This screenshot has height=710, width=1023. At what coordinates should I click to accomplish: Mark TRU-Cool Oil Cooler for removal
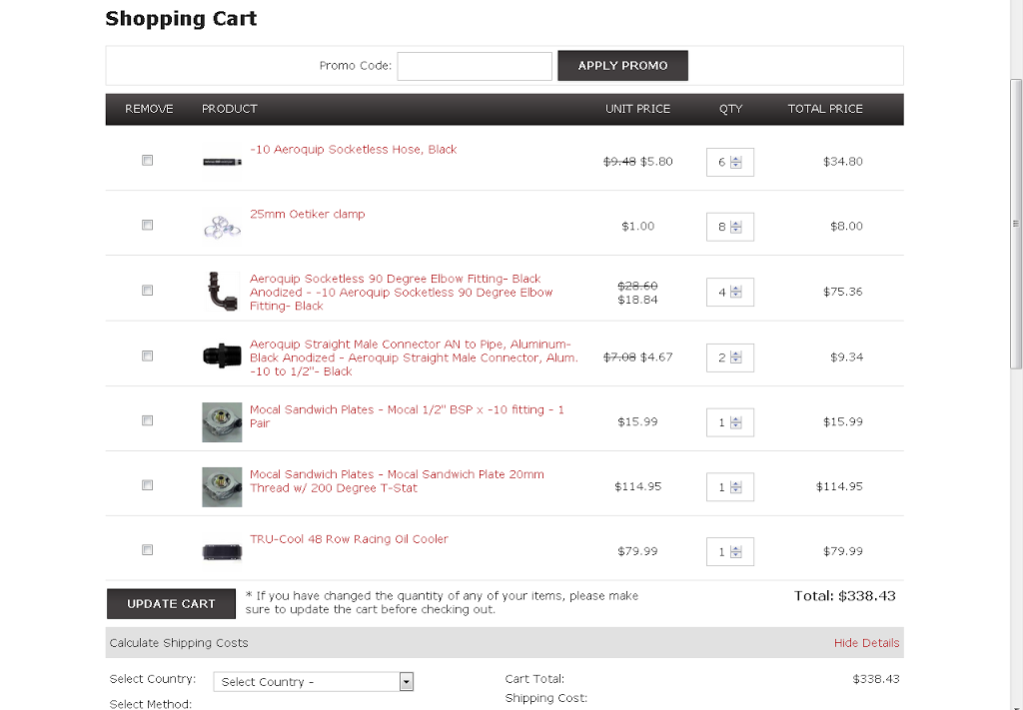click(148, 549)
